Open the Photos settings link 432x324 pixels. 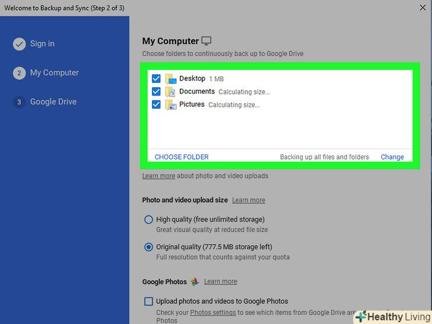(x=213, y=312)
